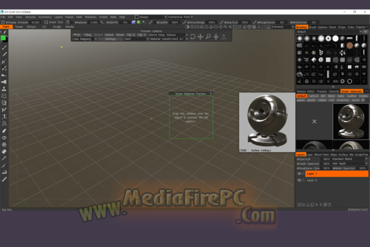Hide Layer 1 with its eye icon
370x247 pixels.
pos(299,174)
